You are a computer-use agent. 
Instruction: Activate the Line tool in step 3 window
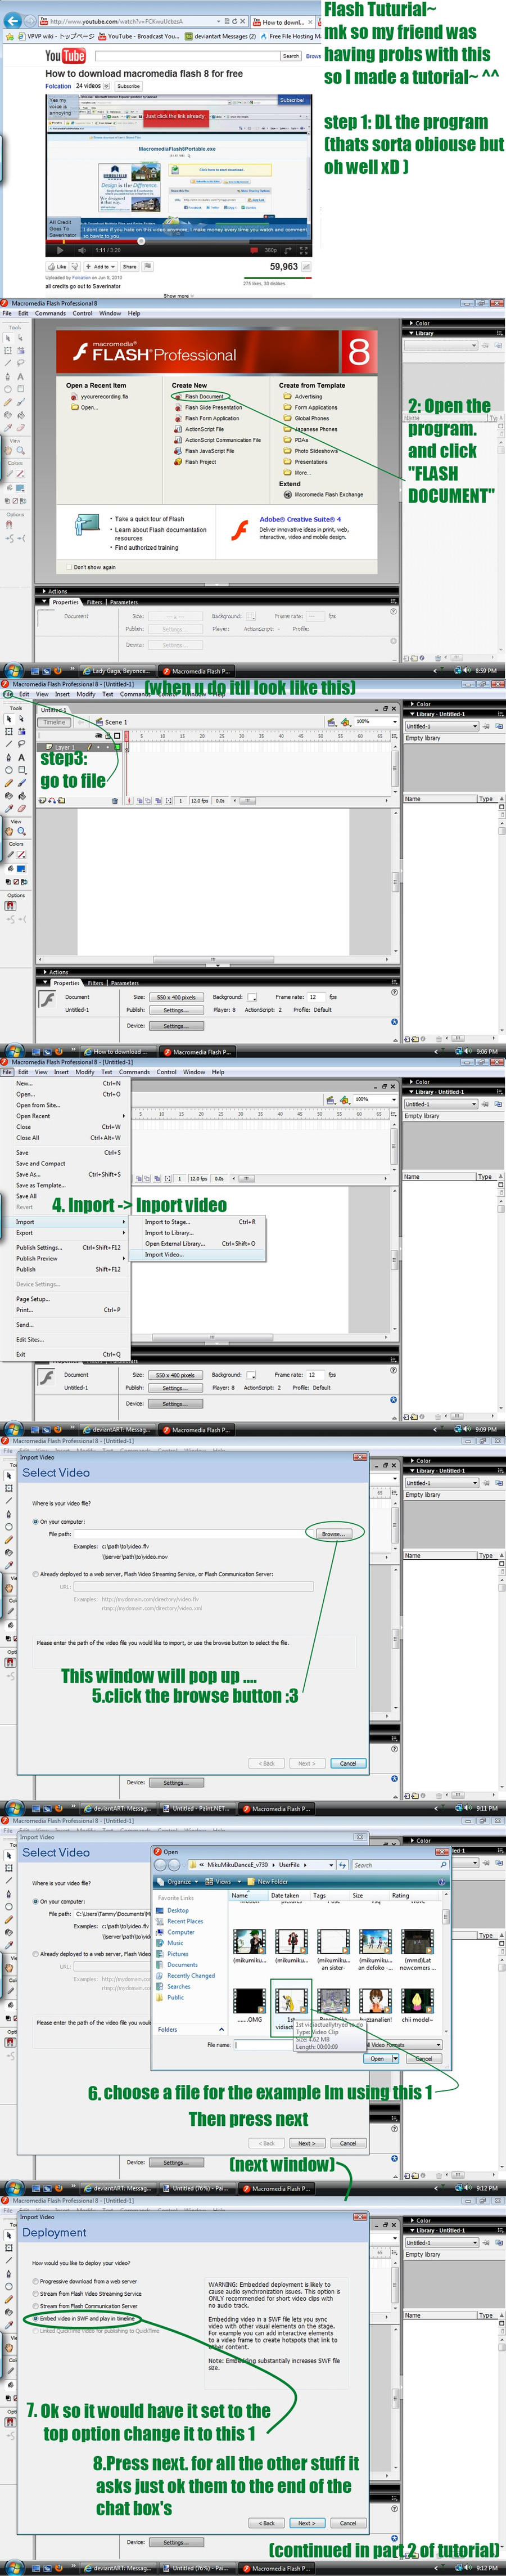[x=9, y=745]
